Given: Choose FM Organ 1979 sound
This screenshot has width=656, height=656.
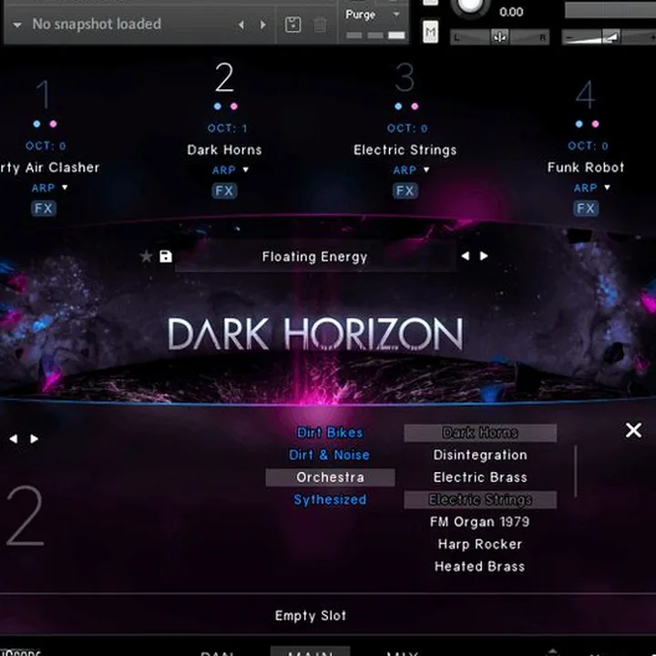Looking at the screenshot, I should coord(480,522).
